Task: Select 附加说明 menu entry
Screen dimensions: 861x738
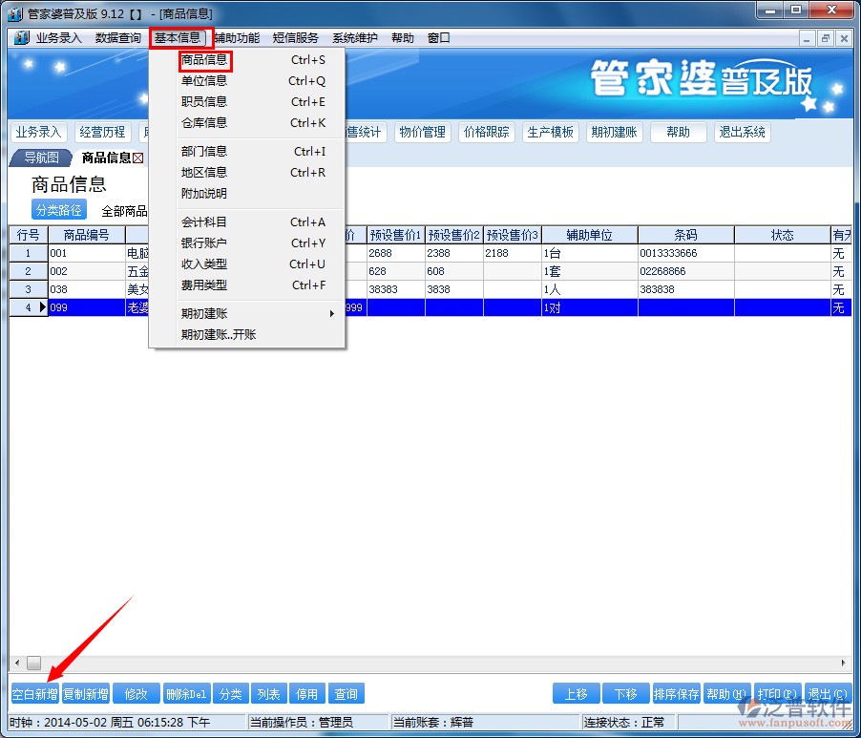Action: (x=247, y=193)
